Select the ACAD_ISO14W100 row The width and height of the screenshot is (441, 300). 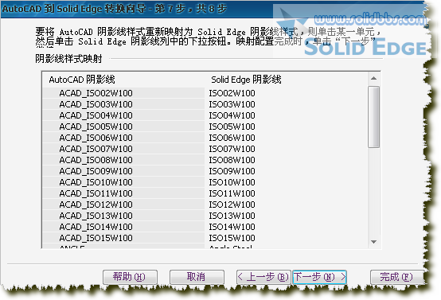pyautogui.click(x=123, y=227)
